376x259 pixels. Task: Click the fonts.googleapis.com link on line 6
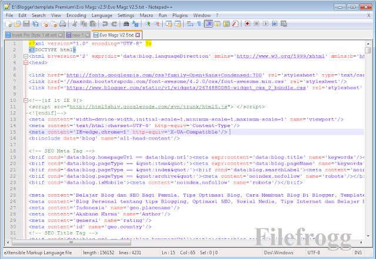click(x=164, y=75)
